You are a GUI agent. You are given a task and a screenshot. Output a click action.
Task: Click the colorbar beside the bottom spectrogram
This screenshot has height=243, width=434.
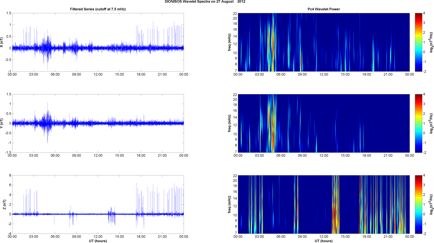(418, 204)
